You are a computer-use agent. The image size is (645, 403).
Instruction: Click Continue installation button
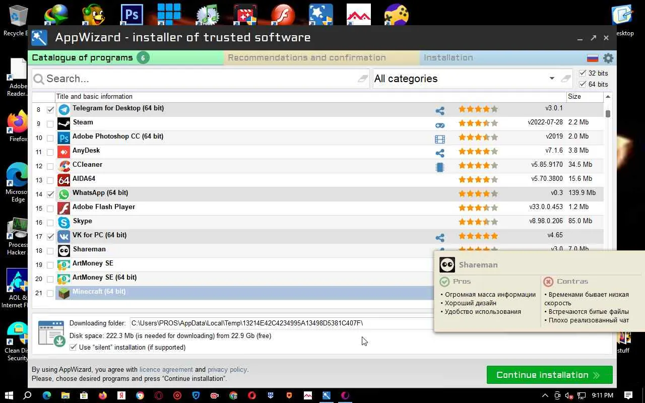pos(549,375)
